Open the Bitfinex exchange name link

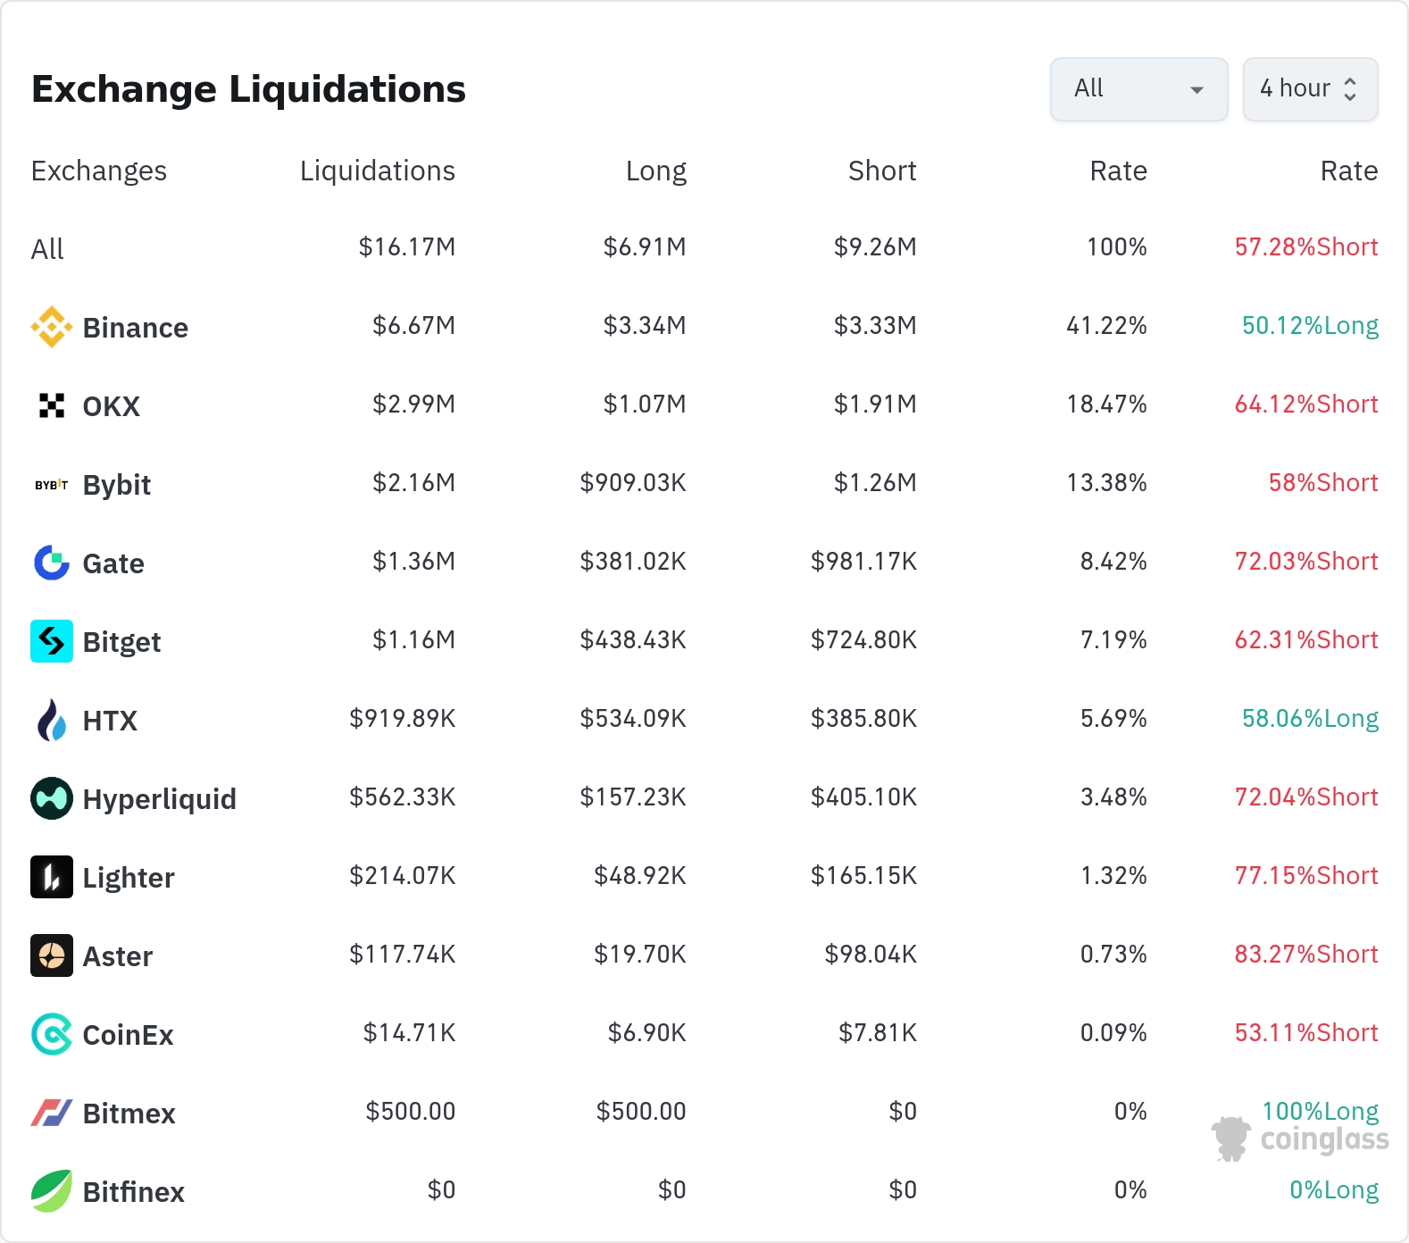(133, 1192)
